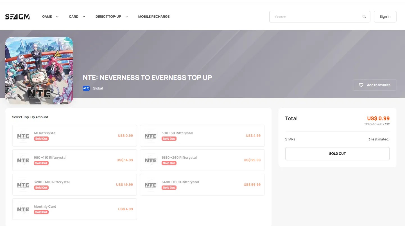Viewport: 405px width, 226px height.
Task: Click the NTE icon on 980 +110 Riftcrystal
Action: (x=23, y=160)
